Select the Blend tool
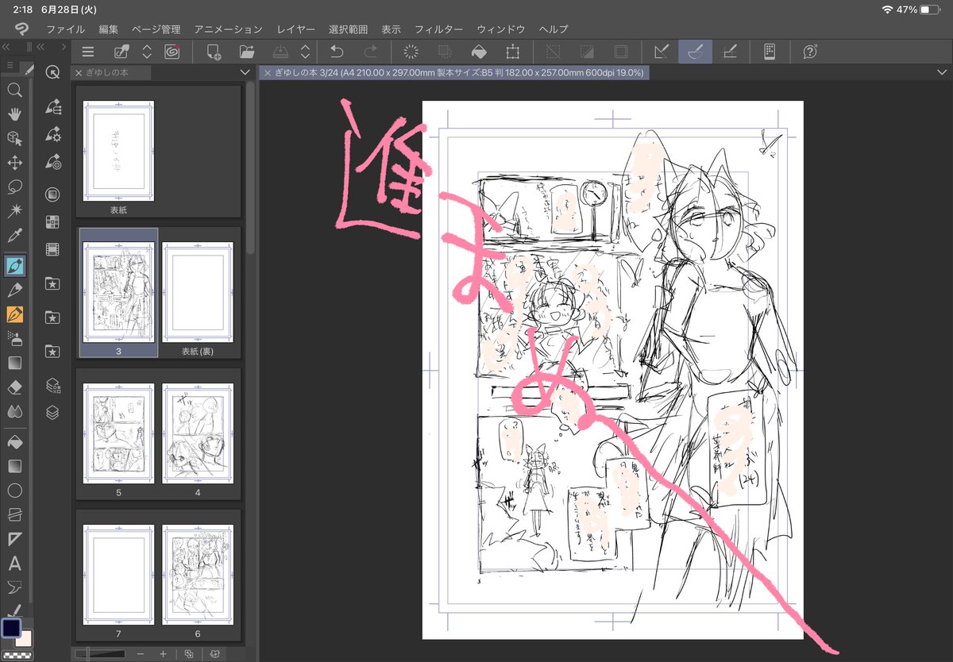This screenshot has width=953, height=662. (x=14, y=411)
